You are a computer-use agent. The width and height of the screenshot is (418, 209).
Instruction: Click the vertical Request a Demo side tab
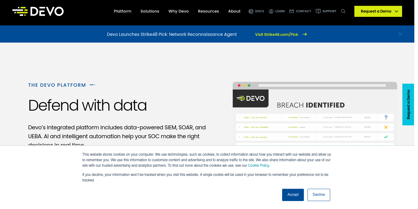(x=408, y=104)
